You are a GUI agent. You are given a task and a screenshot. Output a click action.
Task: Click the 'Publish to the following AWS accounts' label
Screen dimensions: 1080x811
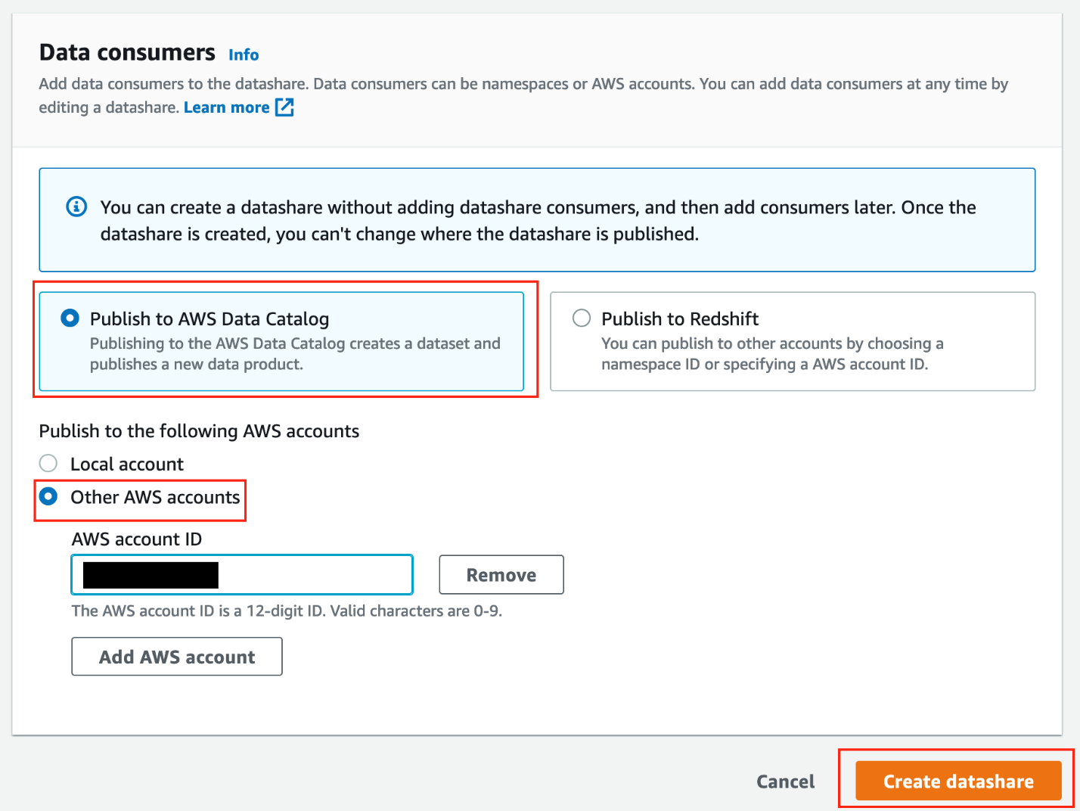pyautogui.click(x=200, y=431)
